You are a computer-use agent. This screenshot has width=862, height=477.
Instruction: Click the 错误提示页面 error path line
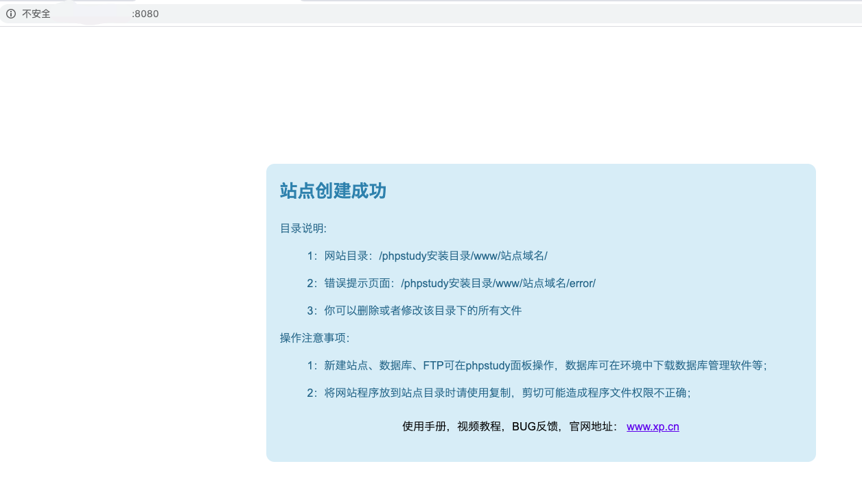451,283
